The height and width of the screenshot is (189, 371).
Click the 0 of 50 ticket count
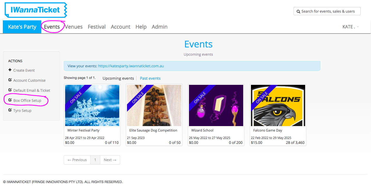(x=175, y=143)
